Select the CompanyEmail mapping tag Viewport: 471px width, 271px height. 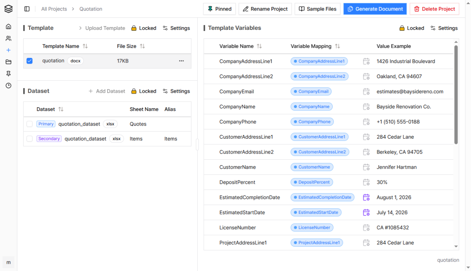tap(311, 92)
